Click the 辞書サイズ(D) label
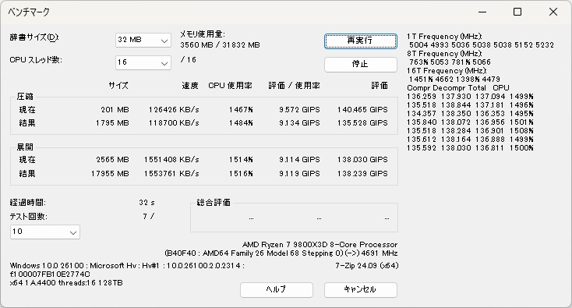 click(34, 37)
